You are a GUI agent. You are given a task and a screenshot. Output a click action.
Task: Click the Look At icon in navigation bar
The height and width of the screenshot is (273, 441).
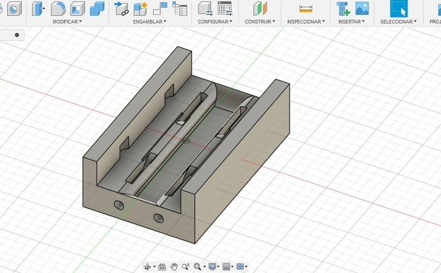[x=162, y=267]
